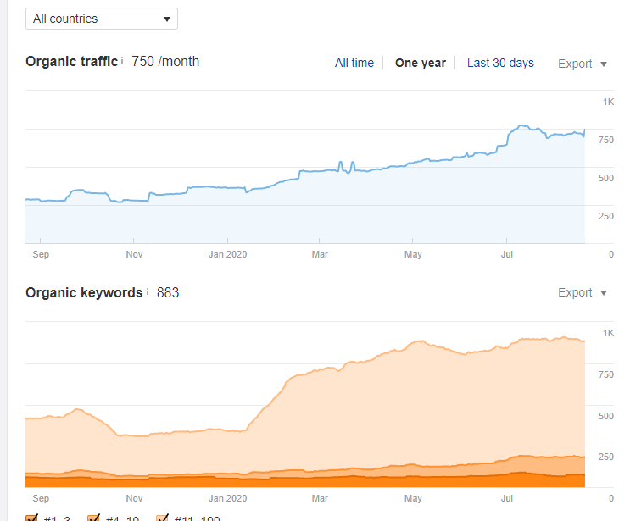Click the Organic traffic info icon
The image size is (630, 521).
click(x=122, y=61)
